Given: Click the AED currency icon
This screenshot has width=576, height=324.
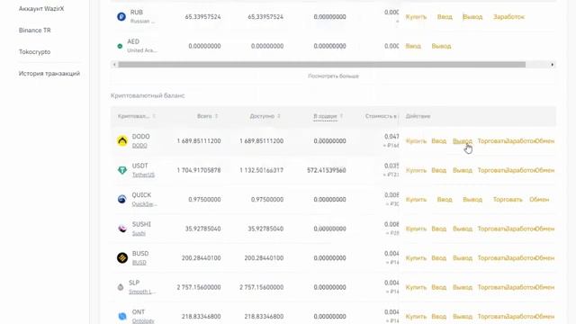Looking at the screenshot, I should (x=120, y=46).
